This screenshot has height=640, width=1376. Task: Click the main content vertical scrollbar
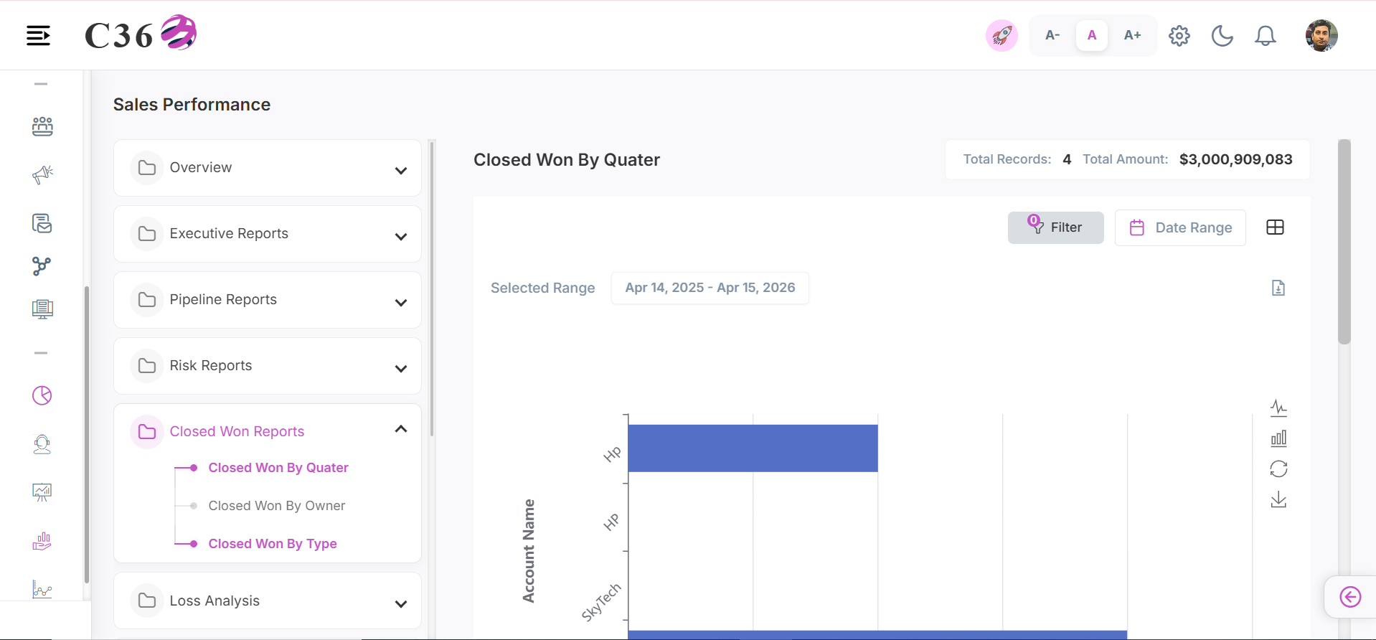coord(1344,242)
